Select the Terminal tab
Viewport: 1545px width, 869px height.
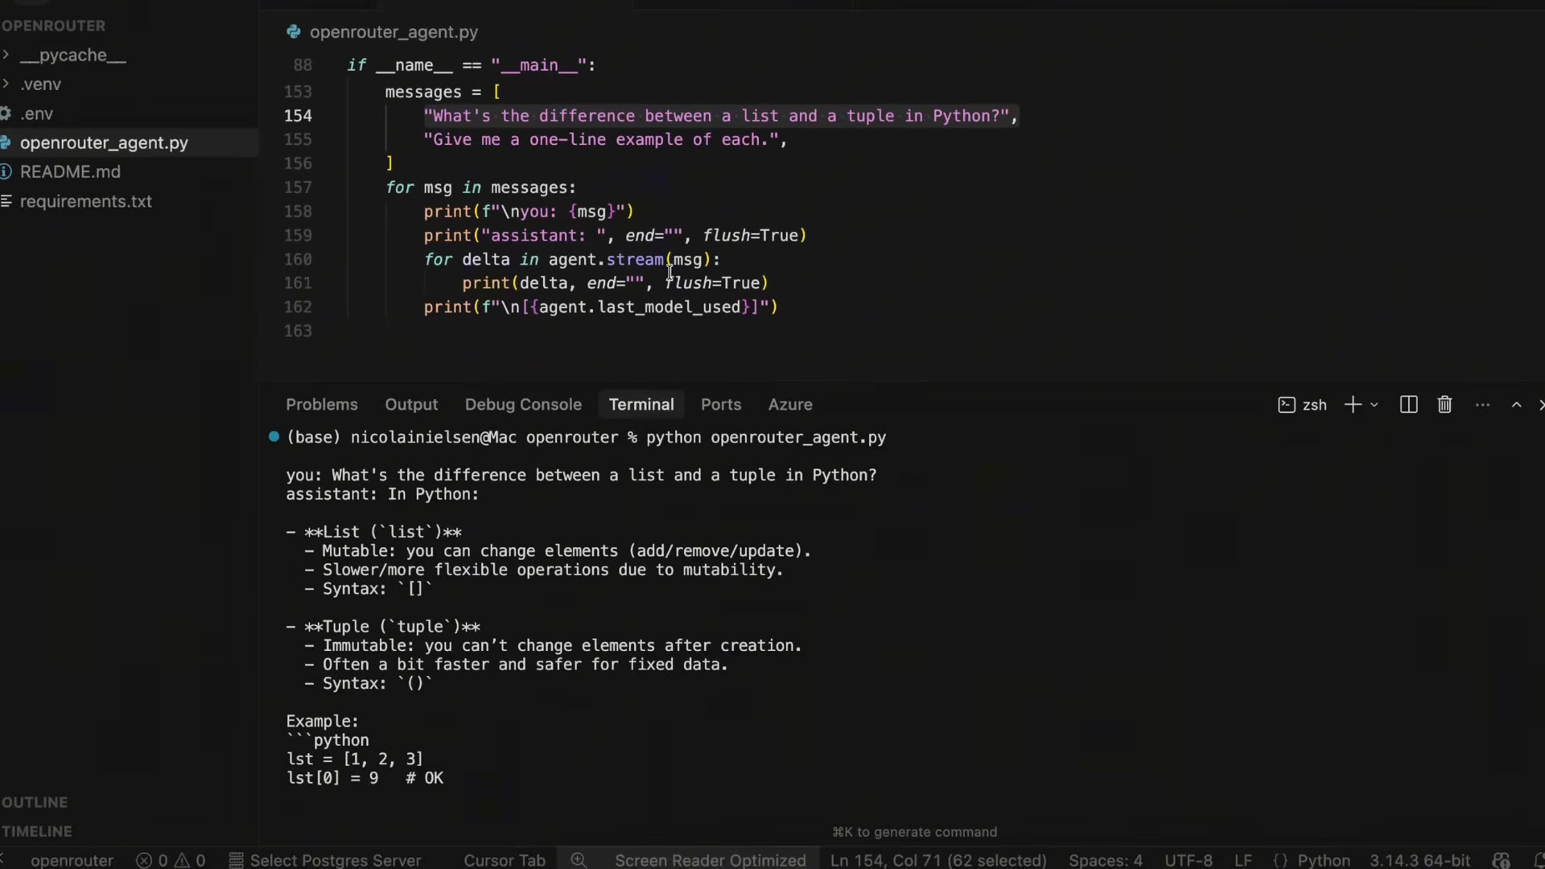click(x=641, y=405)
